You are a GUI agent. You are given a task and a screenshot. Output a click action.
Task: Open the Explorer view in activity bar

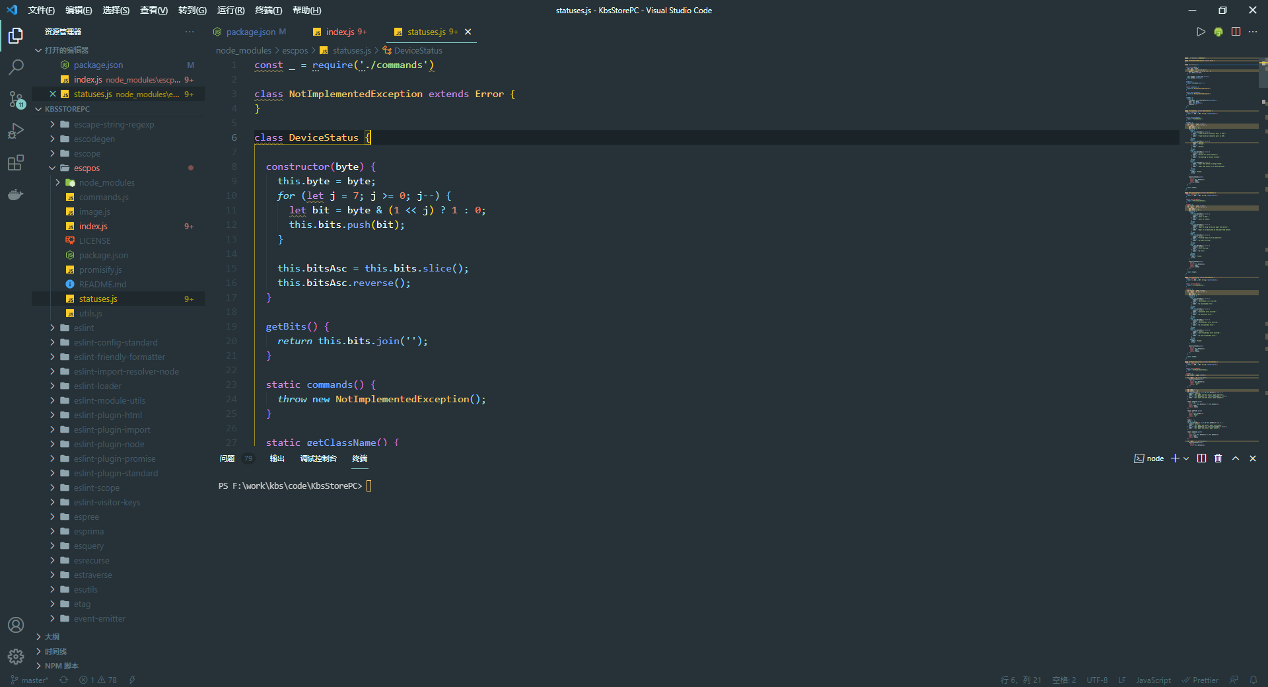16,35
